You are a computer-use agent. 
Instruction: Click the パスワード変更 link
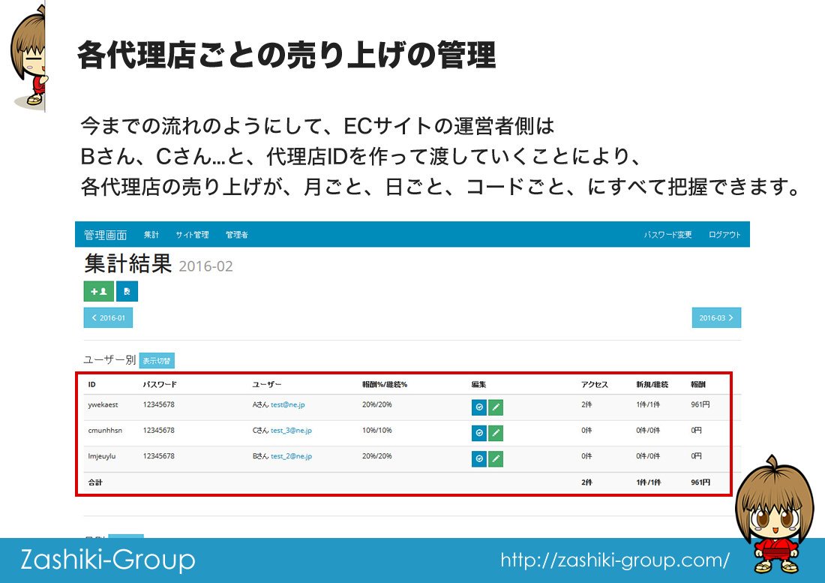(667, 235)
